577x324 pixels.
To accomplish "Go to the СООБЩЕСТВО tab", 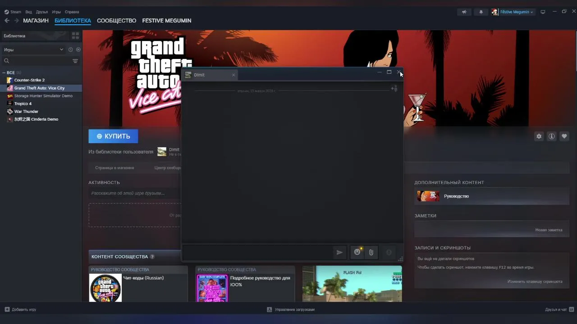I will (116, 21).
